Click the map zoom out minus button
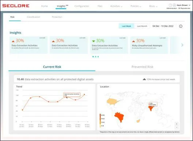 [x=177, y=127]
